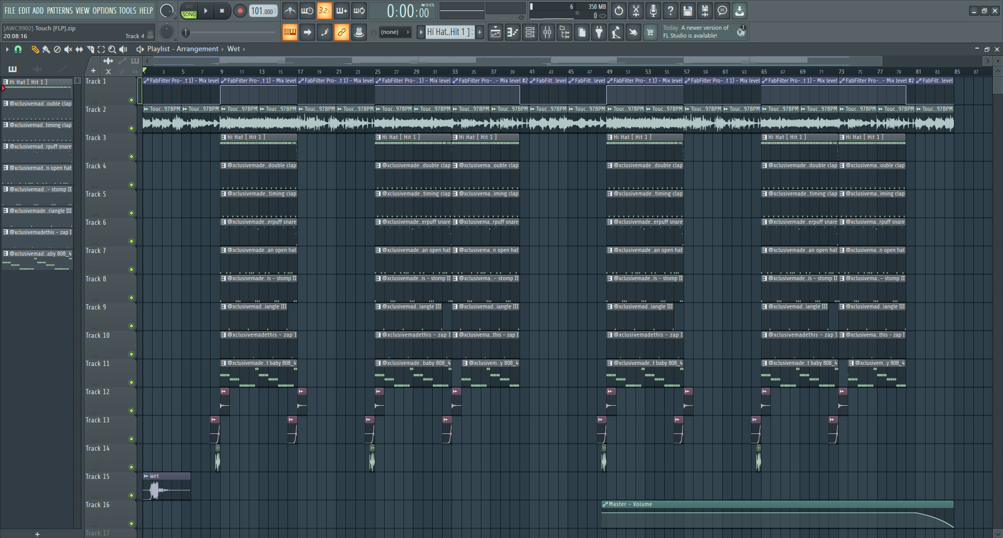Click the red Record button

pyautogui.click(x=240, y=10)
